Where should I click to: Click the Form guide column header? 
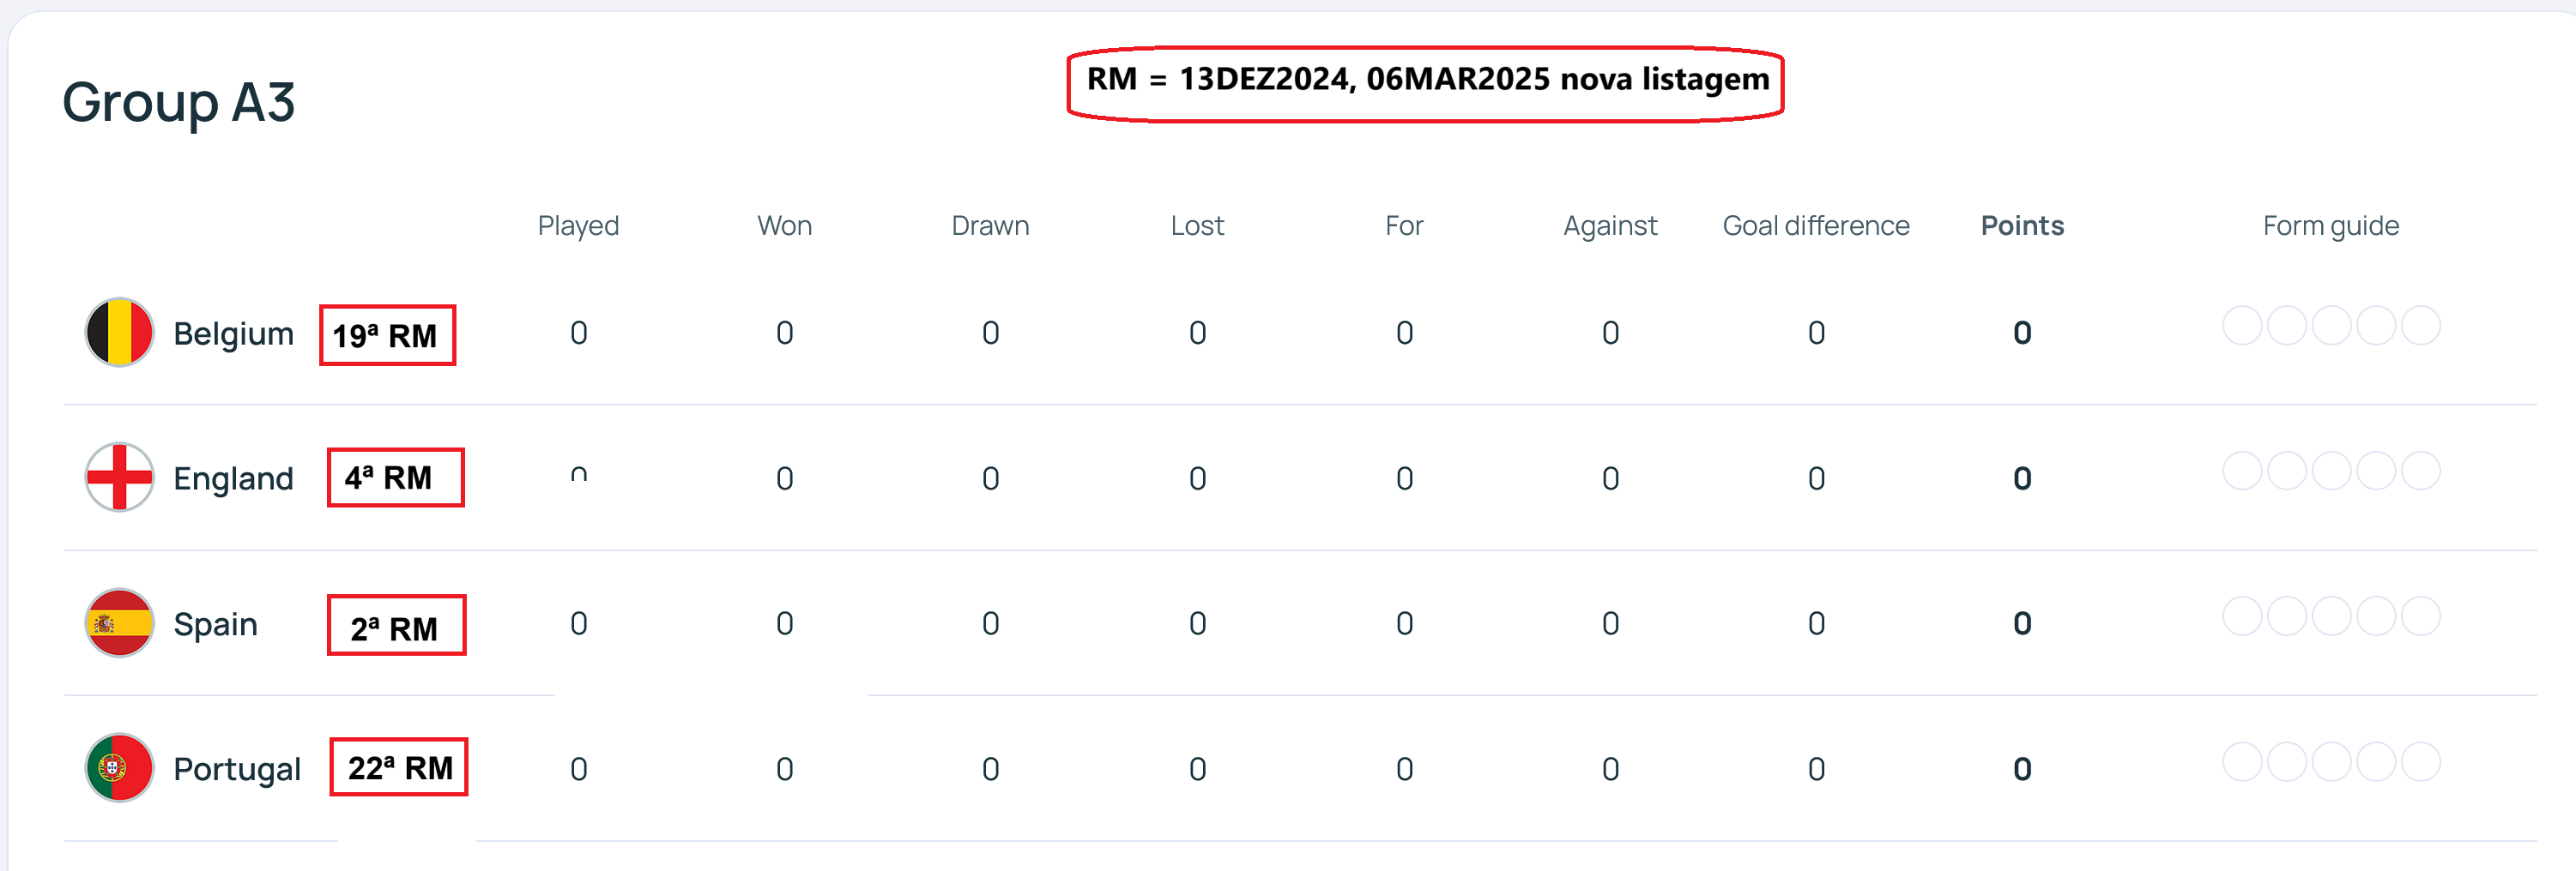(2331, 225)
